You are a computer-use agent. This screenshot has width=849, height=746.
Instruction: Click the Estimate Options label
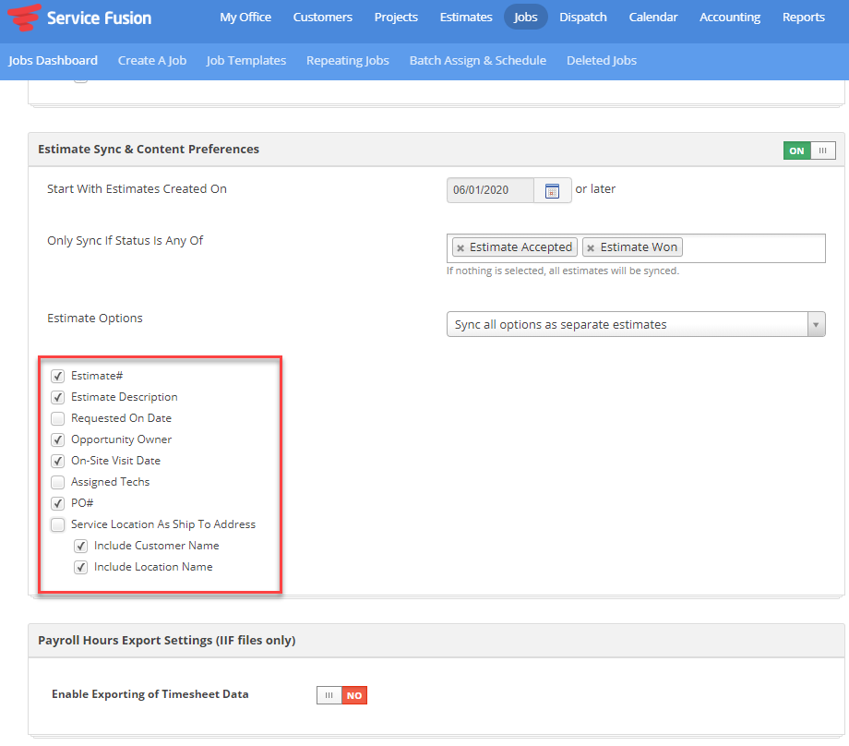click(95, 318)
